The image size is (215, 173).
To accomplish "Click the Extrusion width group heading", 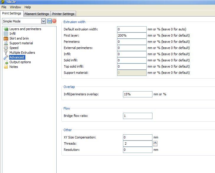I will pos(74,22).
